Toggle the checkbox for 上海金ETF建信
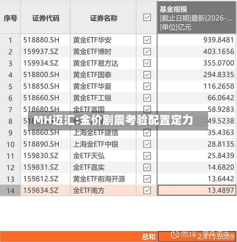Image resolution: width=237 pixels, height=242 pixels. coord(147,132)
